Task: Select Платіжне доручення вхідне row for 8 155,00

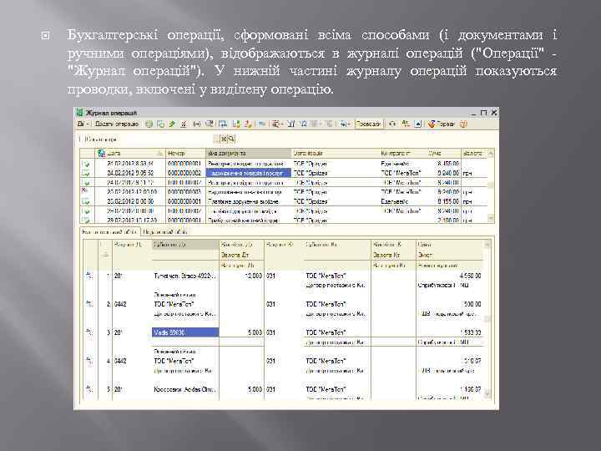Action: 284,201
